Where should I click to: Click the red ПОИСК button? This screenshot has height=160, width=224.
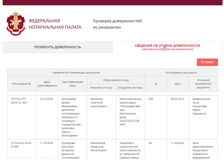[x=207, y=62]
